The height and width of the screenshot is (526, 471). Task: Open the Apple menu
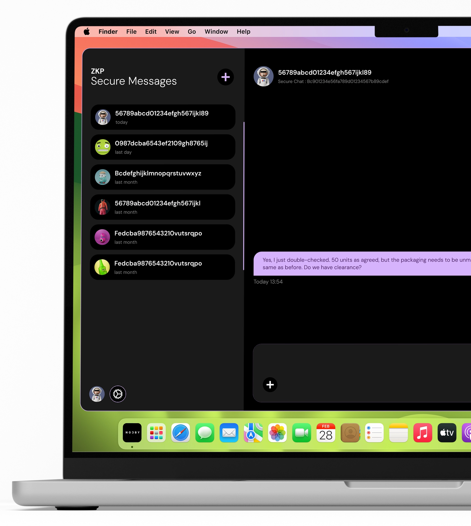(x=87, y=32)
